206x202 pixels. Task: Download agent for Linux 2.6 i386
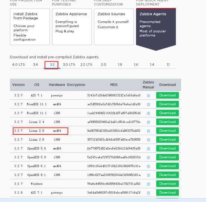tap(167, 140)
